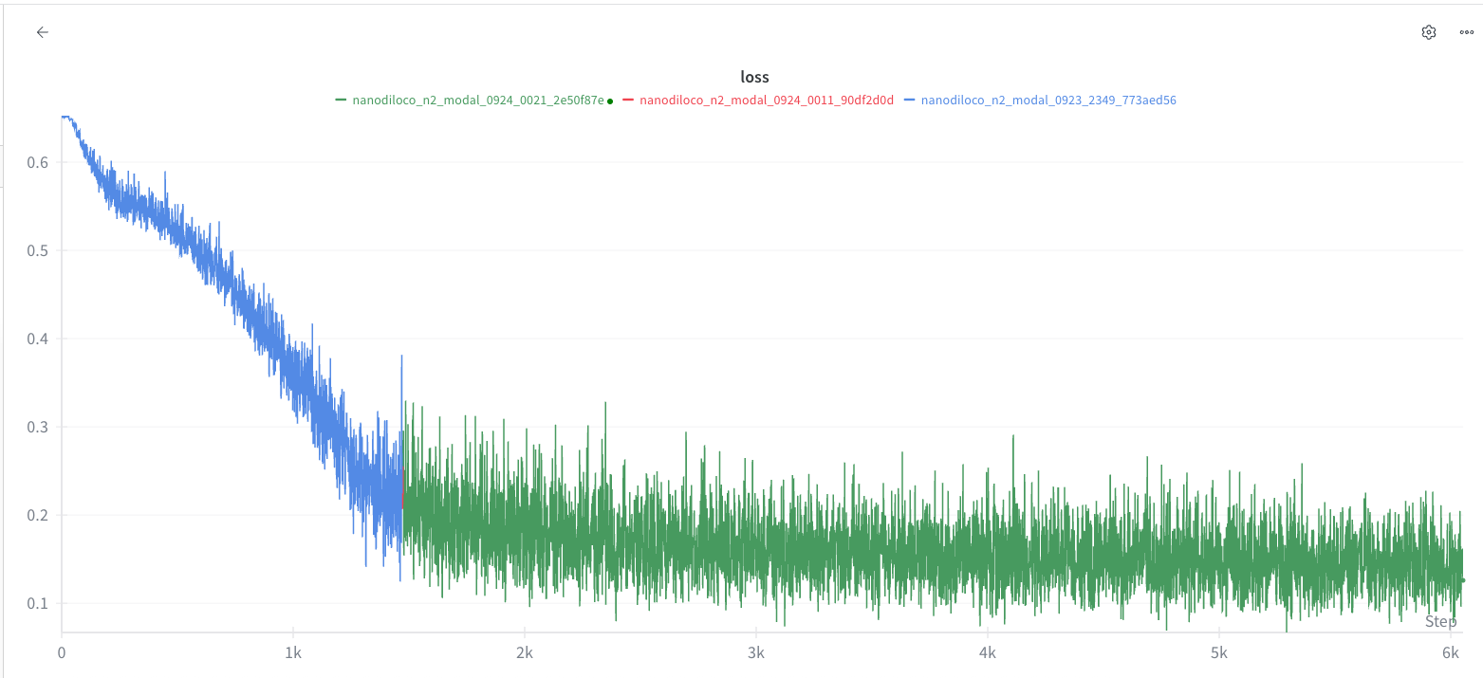Open the three-dot more options menu
This screenshot has height=678, width=1483.
[1466, 32]
